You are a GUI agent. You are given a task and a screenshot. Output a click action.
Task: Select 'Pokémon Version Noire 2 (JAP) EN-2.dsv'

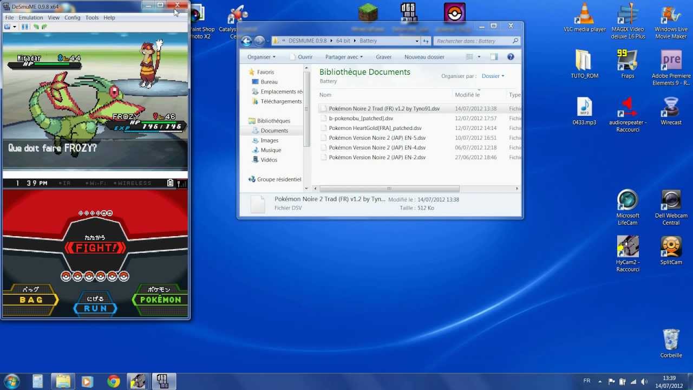tap(377, 158)
